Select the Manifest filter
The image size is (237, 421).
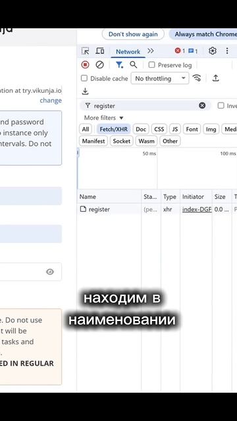tap(93, 141)
